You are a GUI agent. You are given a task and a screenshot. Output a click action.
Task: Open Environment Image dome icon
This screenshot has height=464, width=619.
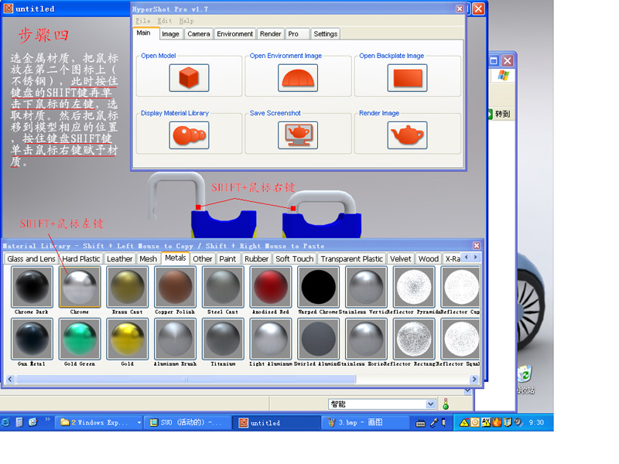tap(298, 78)
